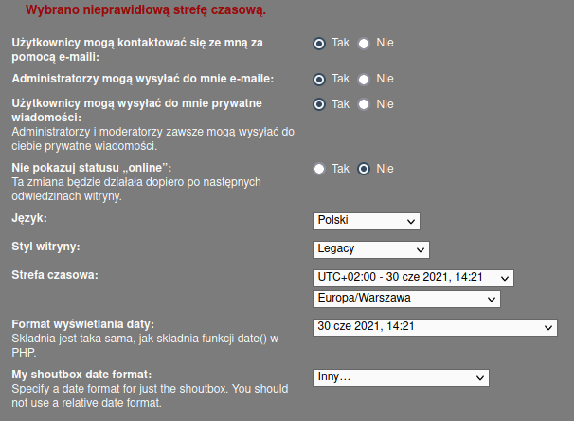Expand the shoutbox date format Inny… dropdown
Image resolution: width=574 pixels, height=421 pixels.
(401, 377)
